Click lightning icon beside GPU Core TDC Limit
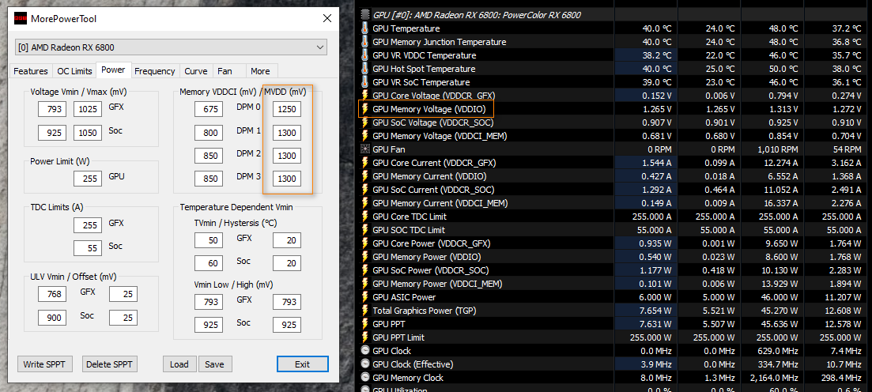The width and height of the screenshot is (872, 392). 364,217
